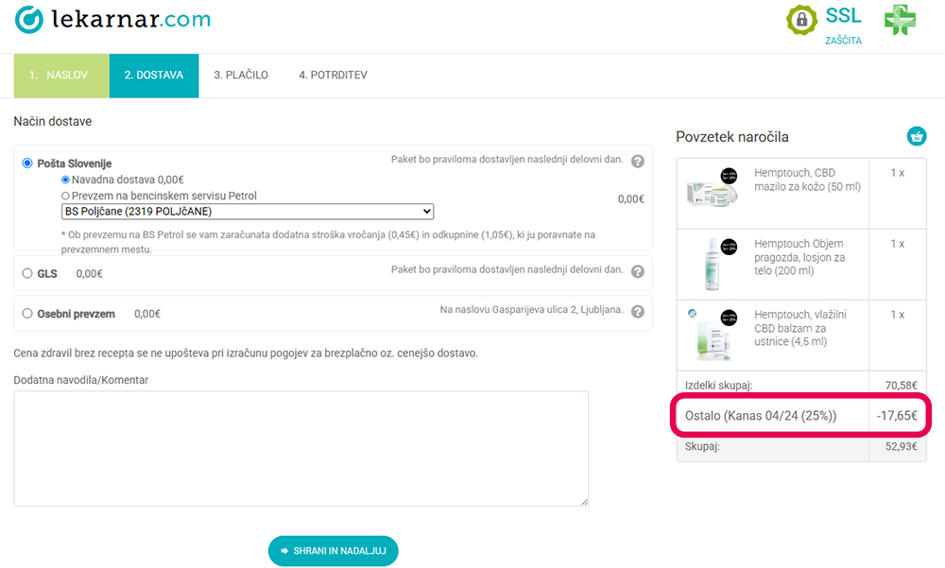Screen dimensions: 945x568
Task: Click help icon next to GLS
Action: tap(638, 271)
